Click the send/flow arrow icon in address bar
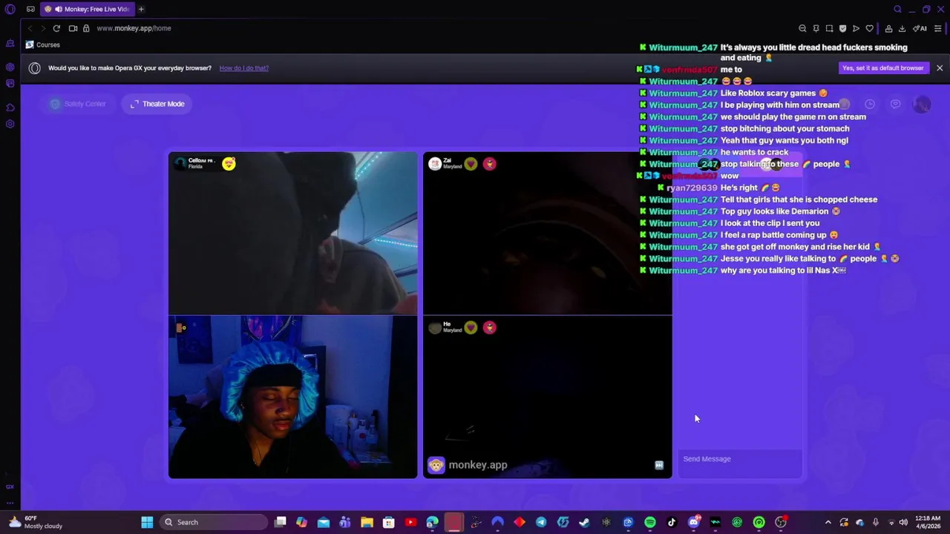Screen dimensions: 950x534 pos(856,28)
